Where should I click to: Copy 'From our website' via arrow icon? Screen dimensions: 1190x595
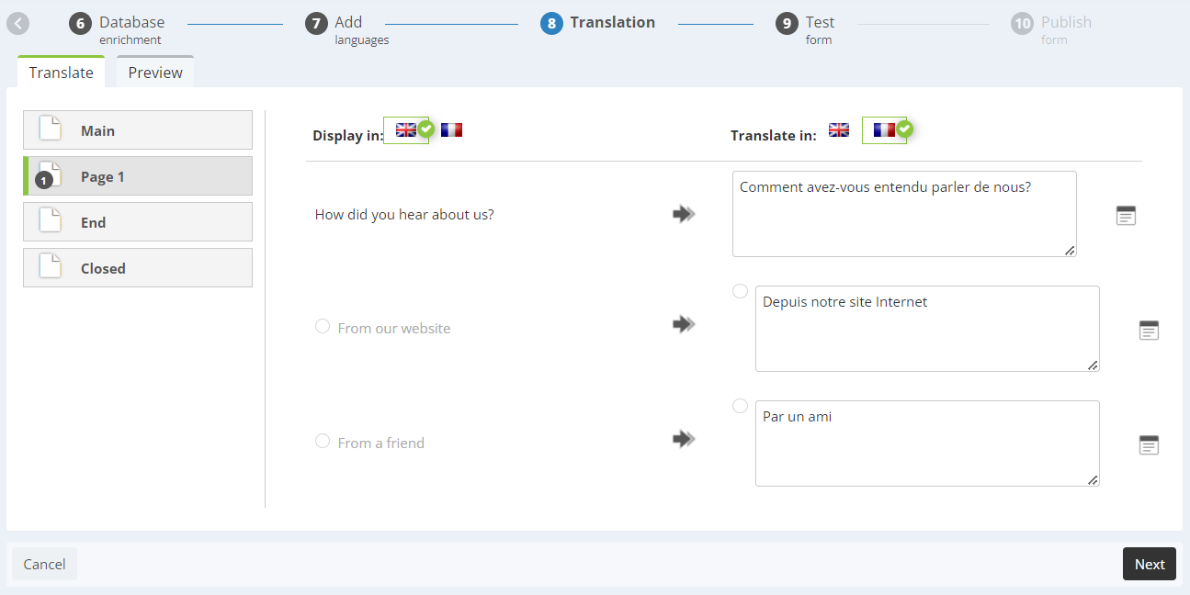click(684, 324)
